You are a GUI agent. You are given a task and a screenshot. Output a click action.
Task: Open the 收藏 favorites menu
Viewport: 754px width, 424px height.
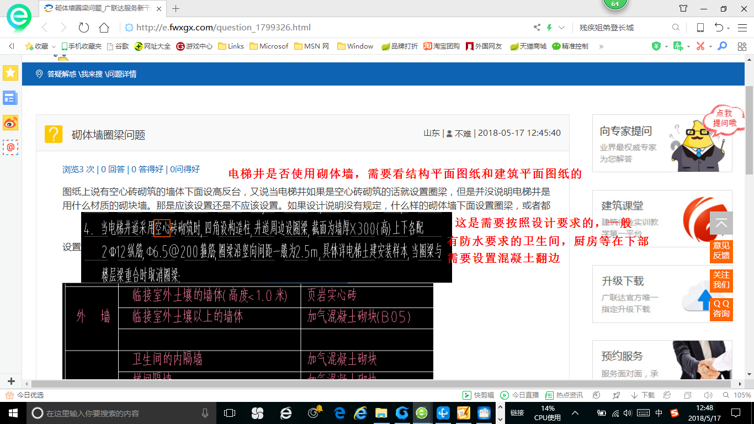coord(40,46)
